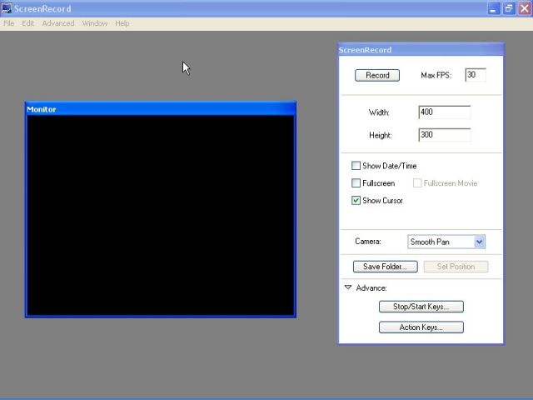This screenshot has width=533, height=400.
Task: Minimize the ScreenRecord main window
Action: pyautogui.click(x=493, y=8)
